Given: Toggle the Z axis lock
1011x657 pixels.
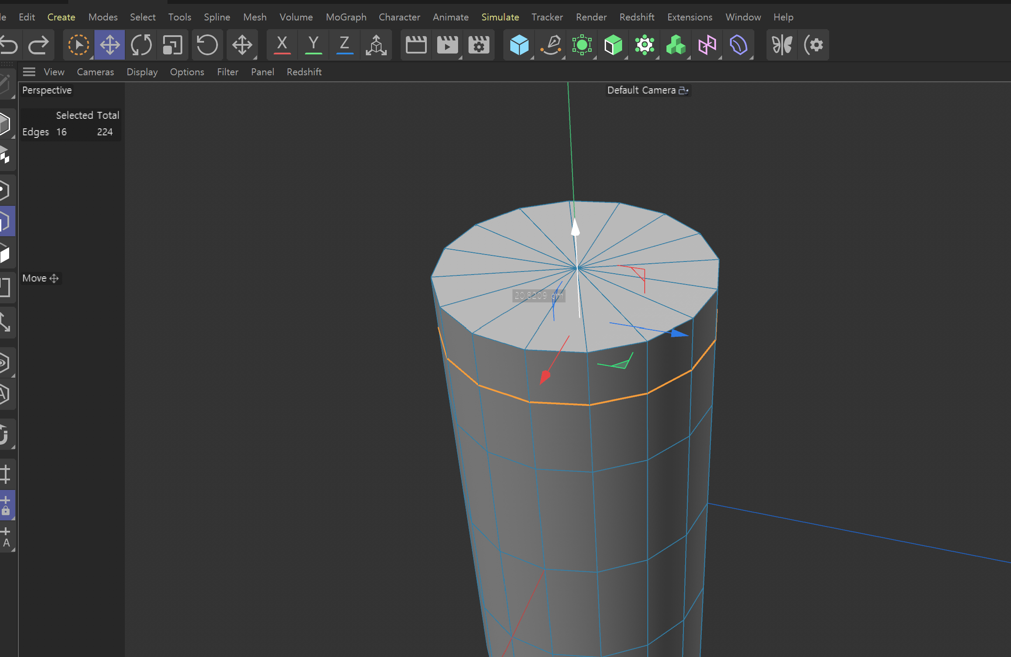Looking at the screenshot, I should (345, 45).
